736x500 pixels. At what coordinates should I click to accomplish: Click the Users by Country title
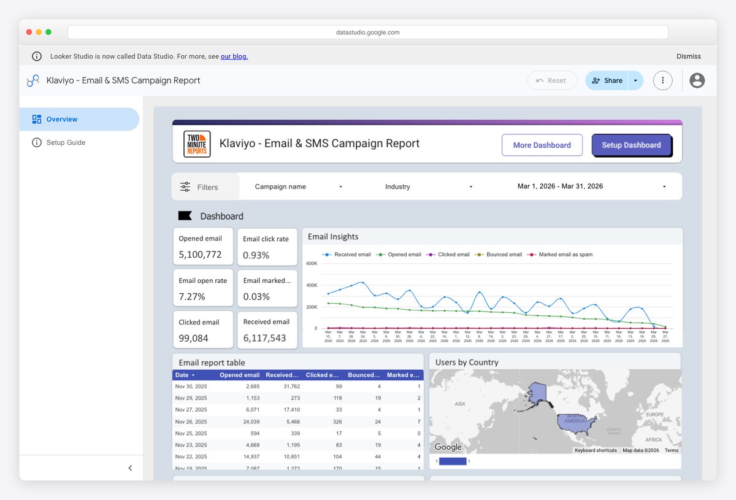(467, 362)
